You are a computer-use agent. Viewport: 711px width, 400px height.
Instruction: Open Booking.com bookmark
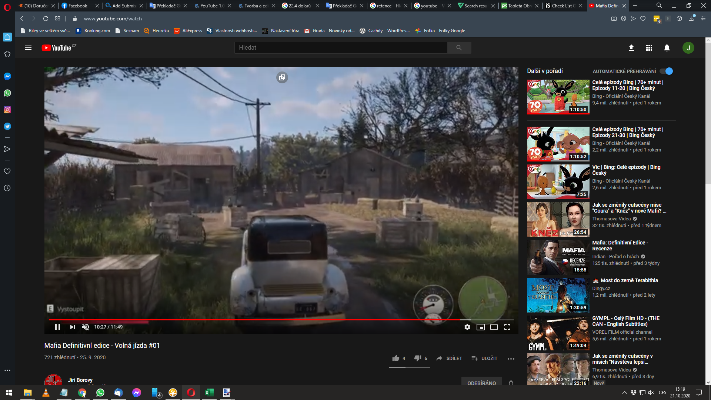[x=93, y=31]
